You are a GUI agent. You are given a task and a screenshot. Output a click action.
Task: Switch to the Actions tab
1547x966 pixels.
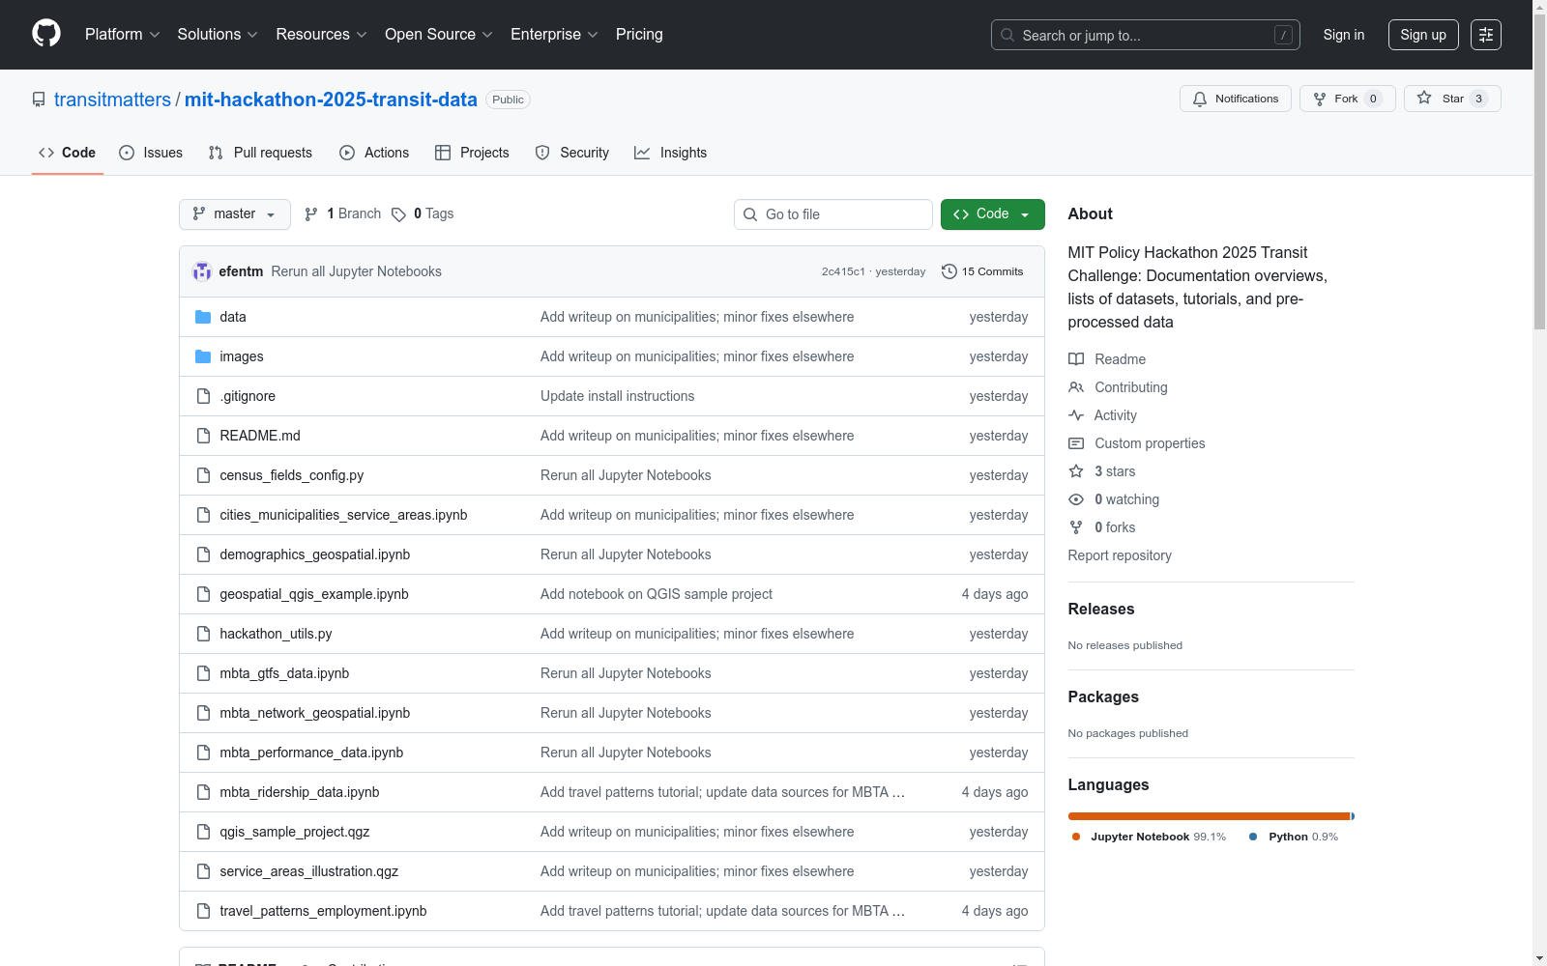[x=374, y=153]
